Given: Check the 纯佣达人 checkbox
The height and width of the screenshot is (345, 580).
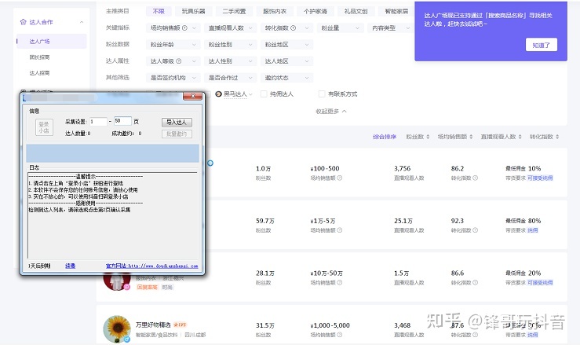Looking at the screenshot, I should coord(263,94).
